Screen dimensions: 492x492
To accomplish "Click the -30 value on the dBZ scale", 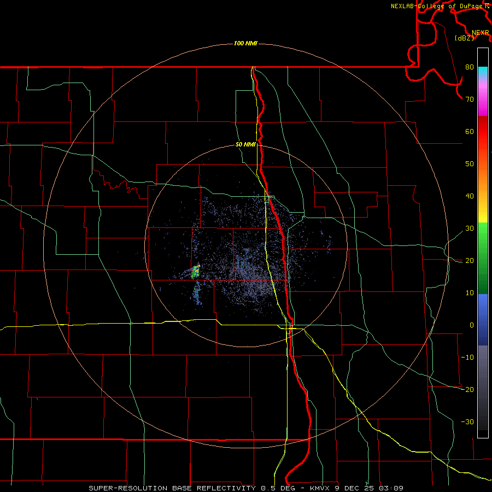I will pyautogui.click(x=467, y=421).
